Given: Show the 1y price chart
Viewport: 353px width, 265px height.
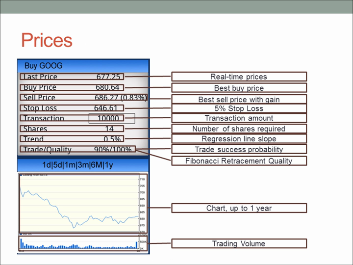Looking at the screenshot, I should [108, 165].
